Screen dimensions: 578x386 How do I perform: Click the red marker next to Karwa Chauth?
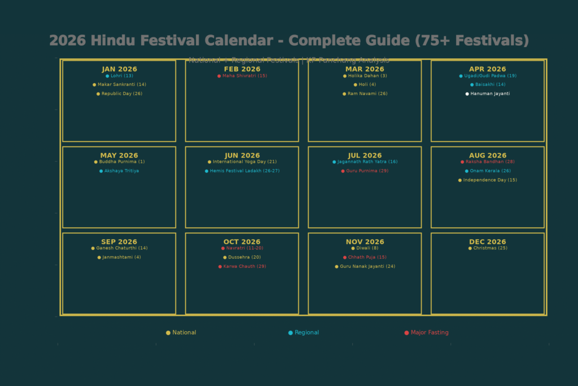220,267
